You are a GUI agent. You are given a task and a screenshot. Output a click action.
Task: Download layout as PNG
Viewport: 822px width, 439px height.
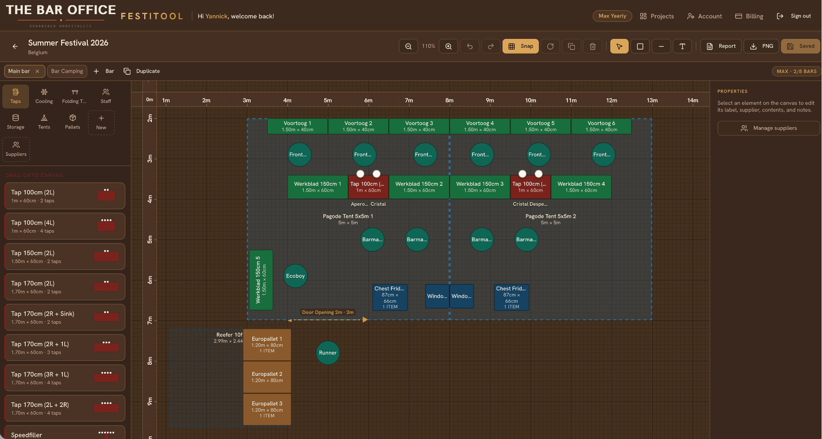[761, 46]
